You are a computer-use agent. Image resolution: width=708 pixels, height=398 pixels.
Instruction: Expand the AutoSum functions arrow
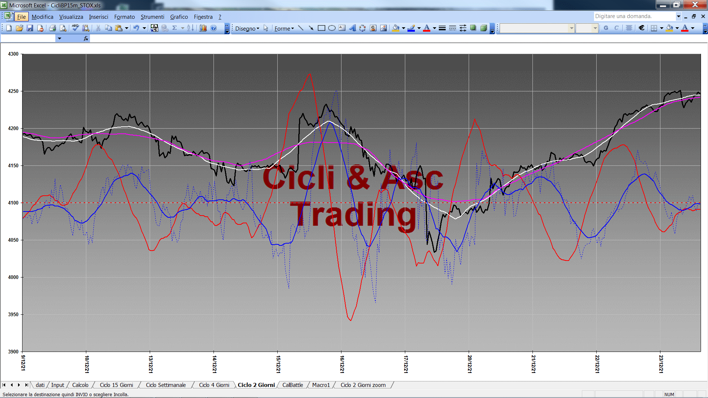click(x=183, y=28)
